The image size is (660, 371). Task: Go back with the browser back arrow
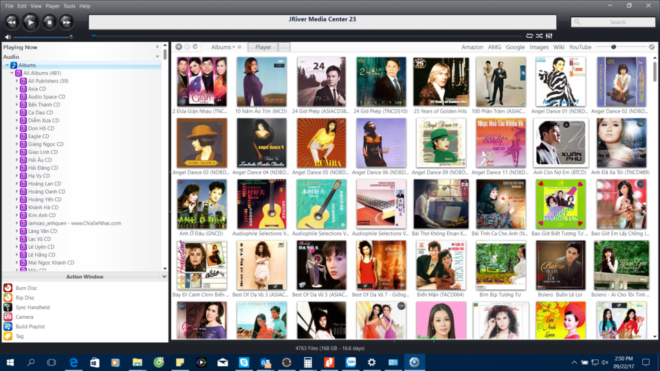pos(179,47)
